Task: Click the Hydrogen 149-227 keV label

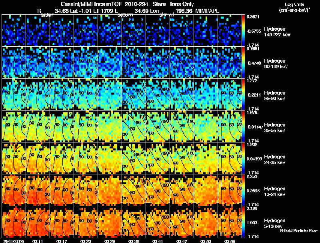Action: [x=277, y=32]
